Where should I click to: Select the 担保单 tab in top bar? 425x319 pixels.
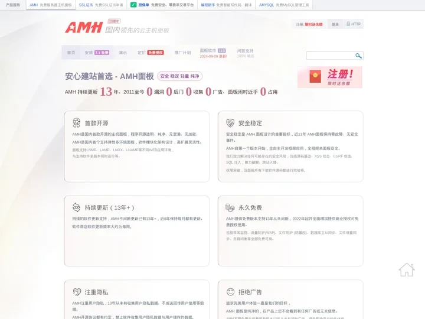point(162,5)
